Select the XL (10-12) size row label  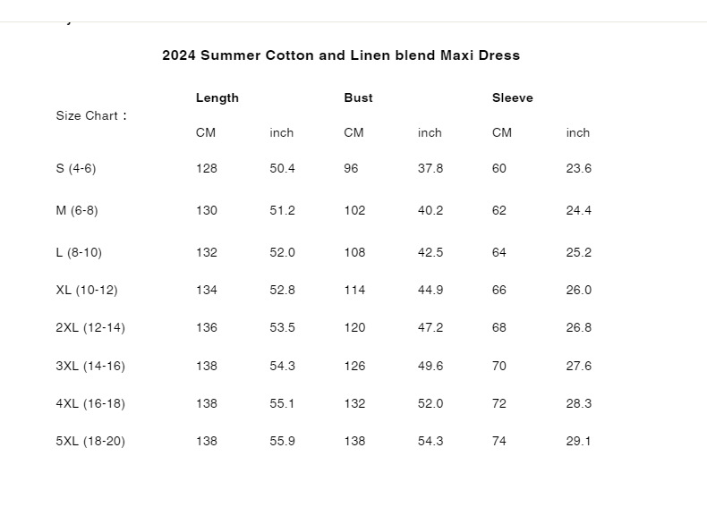click(87, 290)
